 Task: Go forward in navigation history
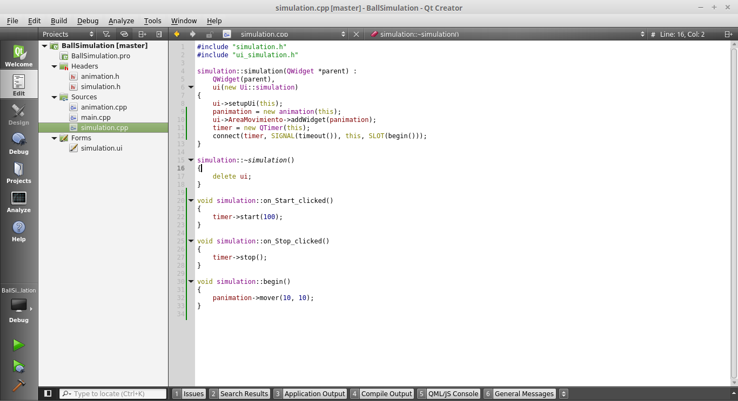(x=193, y=34)
